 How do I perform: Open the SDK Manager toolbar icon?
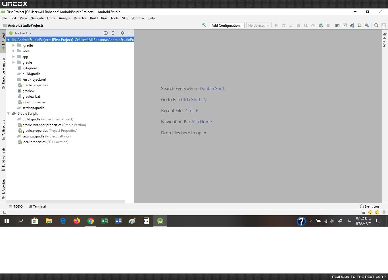[x=367, y=25]
